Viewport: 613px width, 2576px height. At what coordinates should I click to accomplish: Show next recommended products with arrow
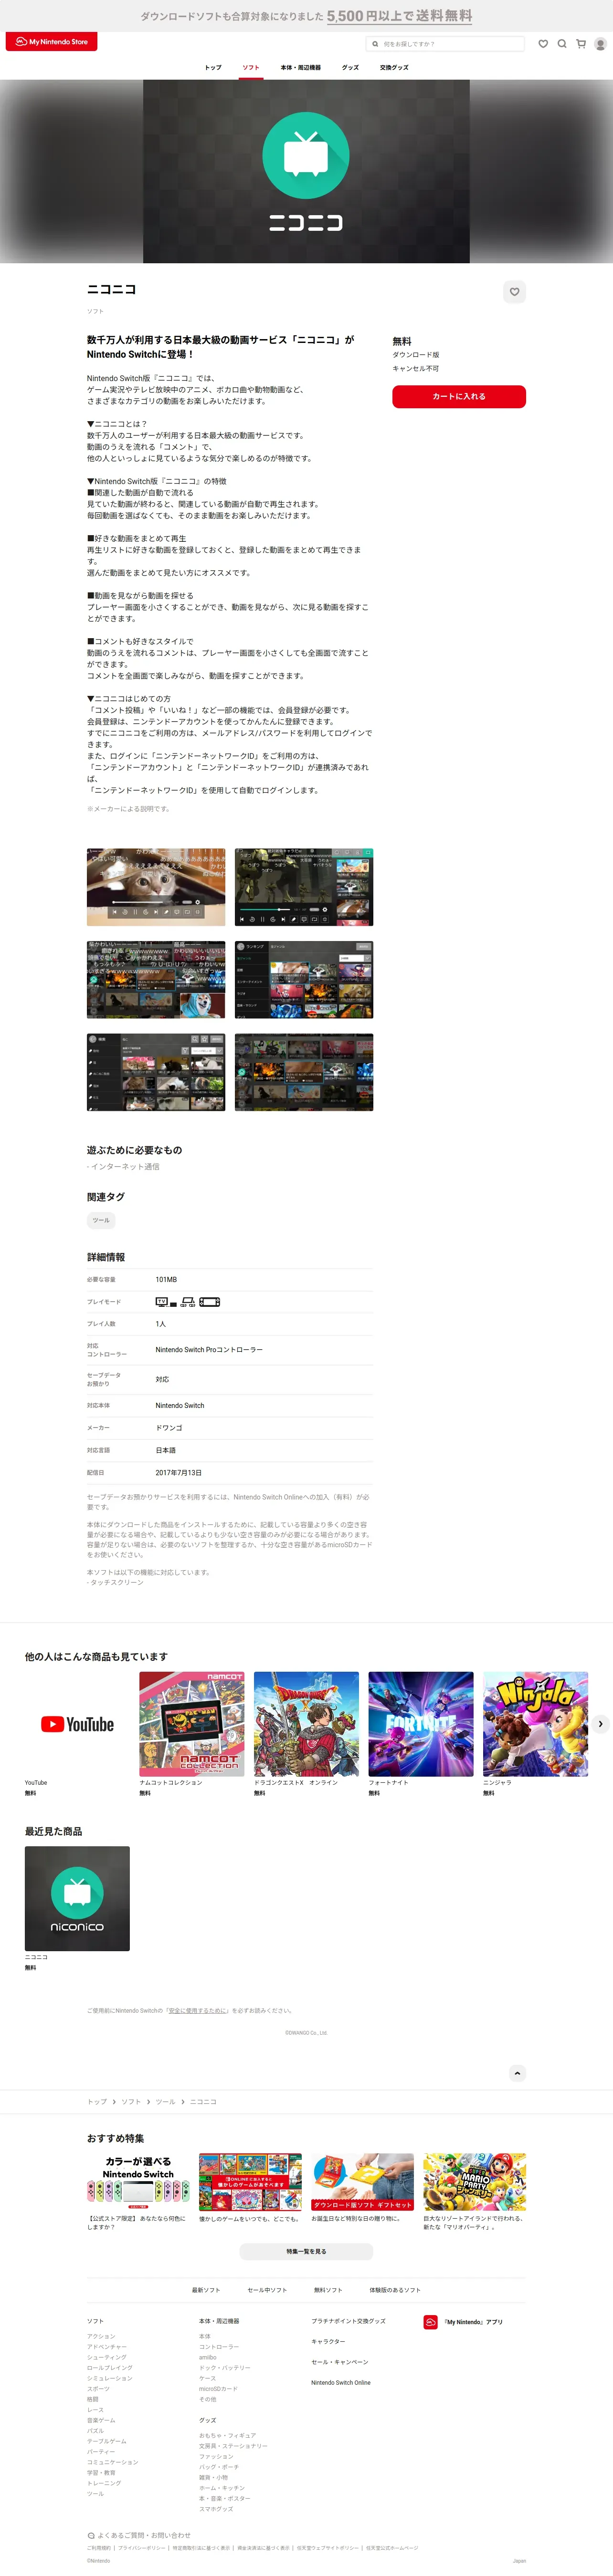600,1724
